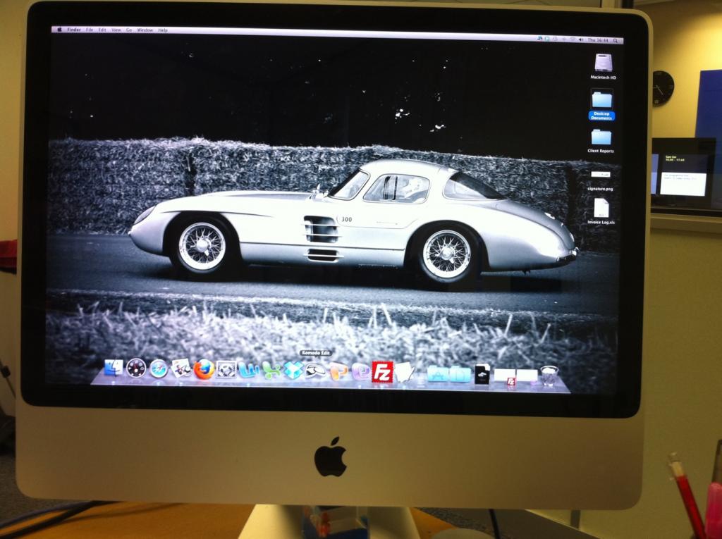Restore minimized FileZilla window from Dock

504,376
